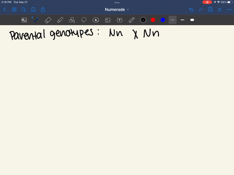Open the share and export menu

tap(43, 10)
